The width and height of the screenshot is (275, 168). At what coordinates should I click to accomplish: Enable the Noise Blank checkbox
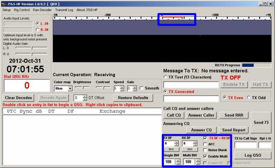click(205, 150)
